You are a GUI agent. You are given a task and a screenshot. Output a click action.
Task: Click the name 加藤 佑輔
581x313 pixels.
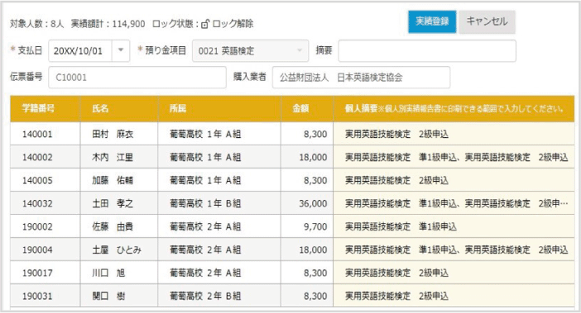tap(113, 180)
